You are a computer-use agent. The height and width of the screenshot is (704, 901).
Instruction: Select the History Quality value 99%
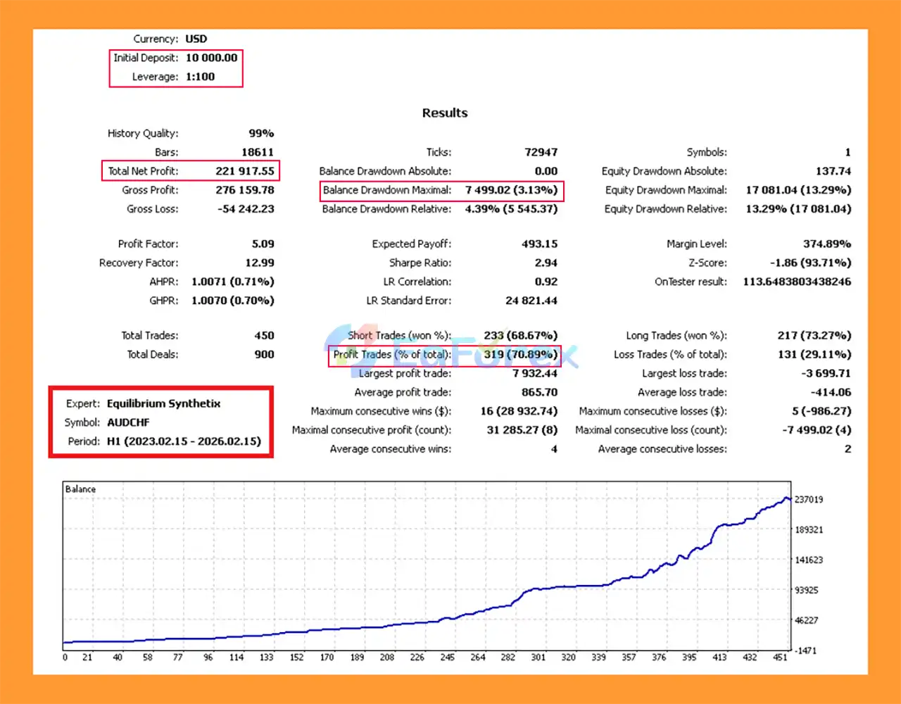tap(260, 134)
